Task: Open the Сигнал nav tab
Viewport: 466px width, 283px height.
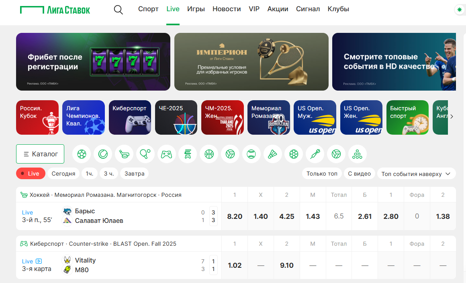Action: (308, 9)
